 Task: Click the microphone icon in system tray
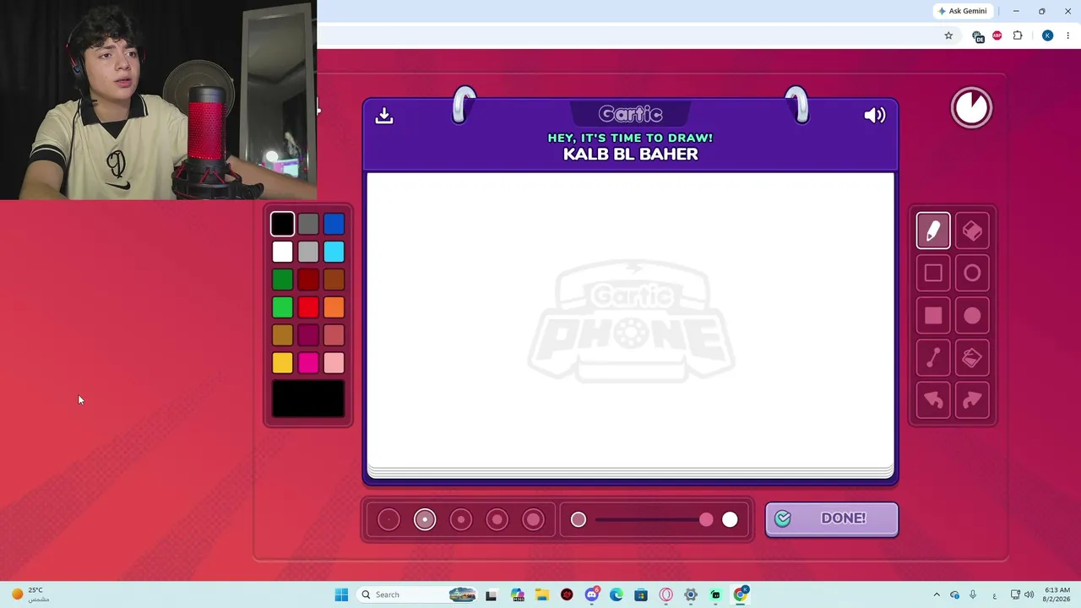pos(973,594)
